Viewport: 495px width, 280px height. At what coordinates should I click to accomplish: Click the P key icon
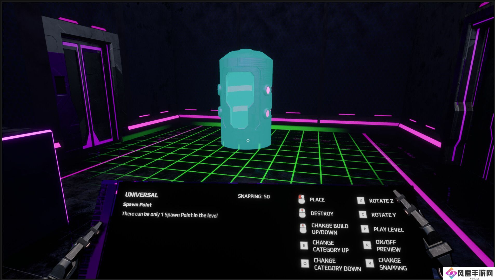coord(365,229)
